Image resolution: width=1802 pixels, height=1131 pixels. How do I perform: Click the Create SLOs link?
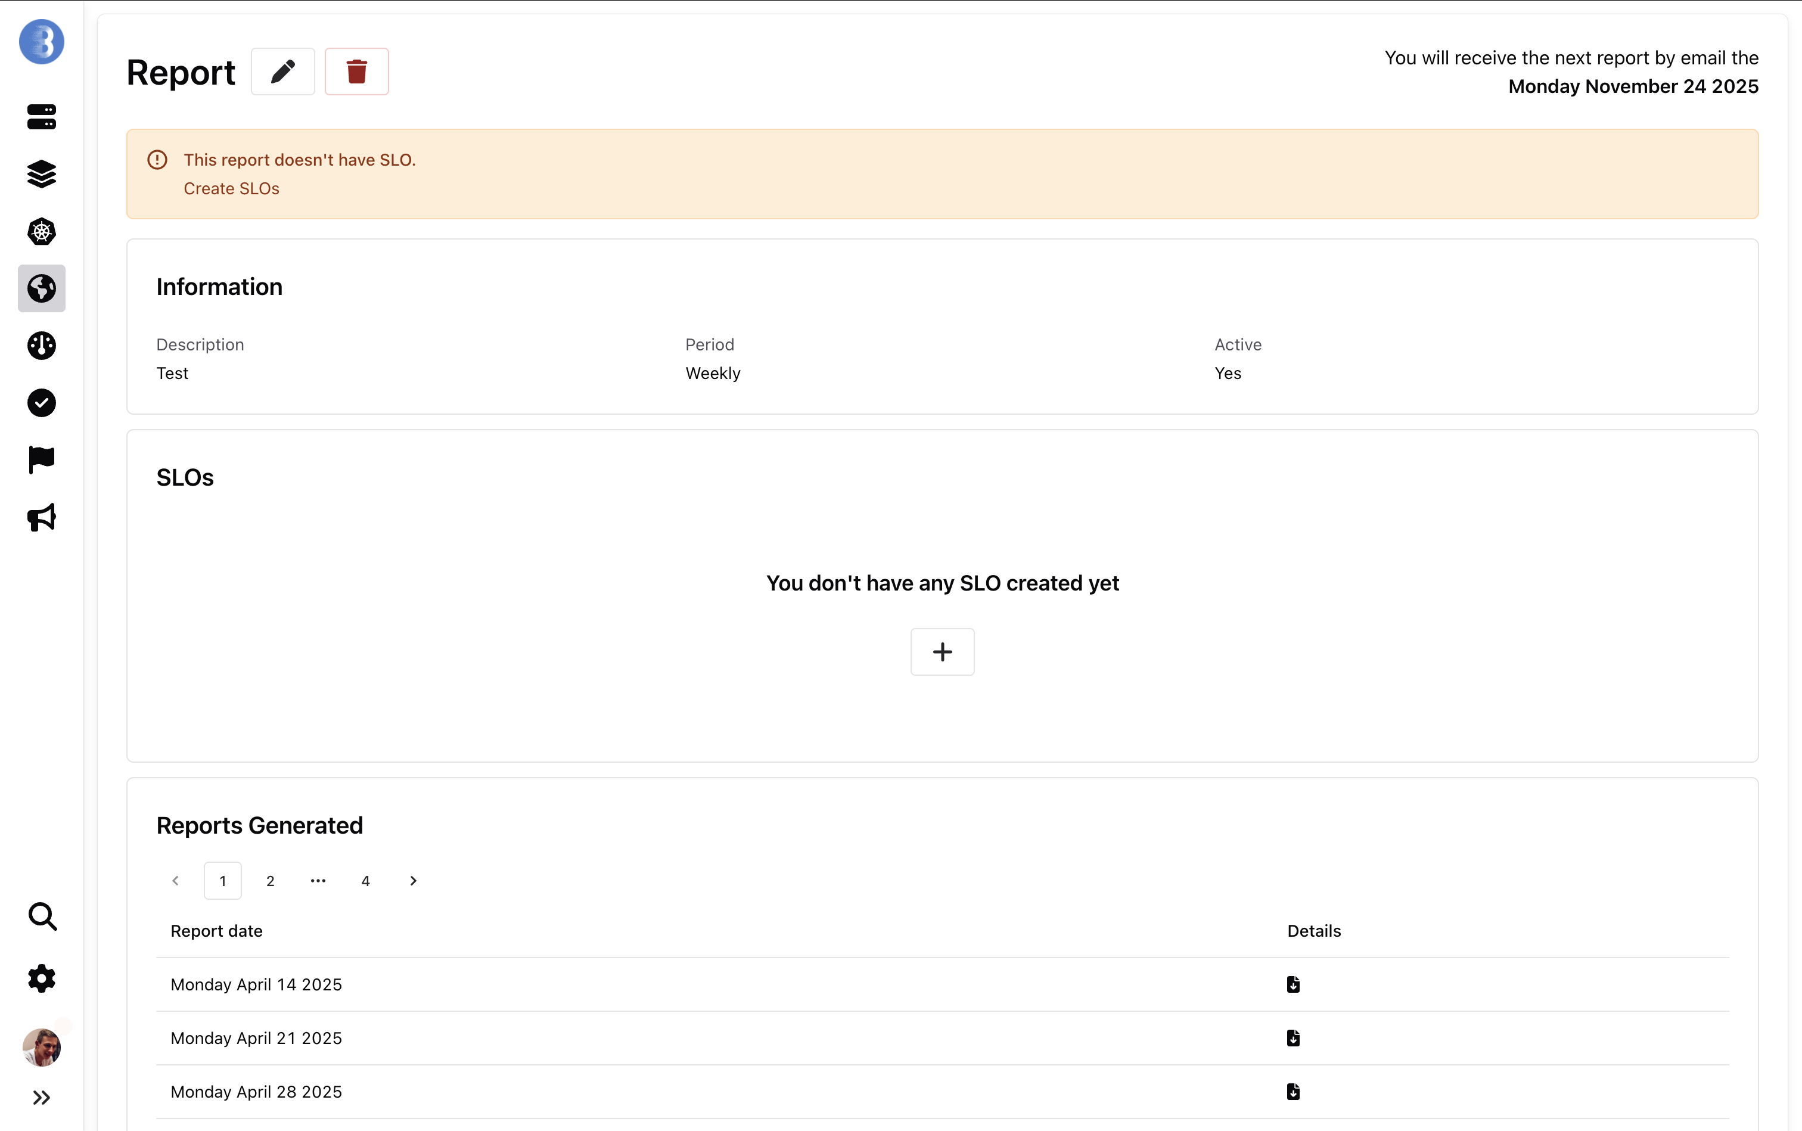(x=231, y=188)
